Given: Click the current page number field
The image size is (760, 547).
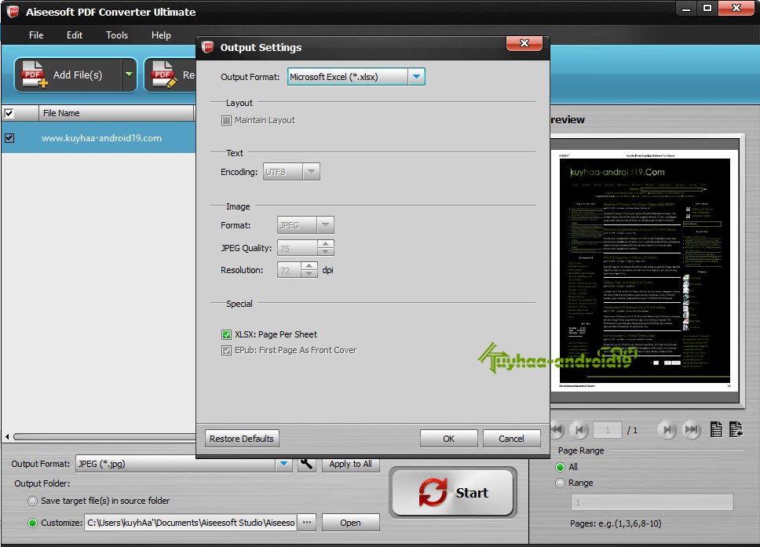Looking at the screenshot, I should pos(608,430).
